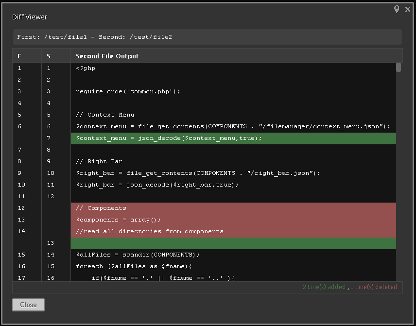
Task: Click the S column header
Action: coord(49,56)
